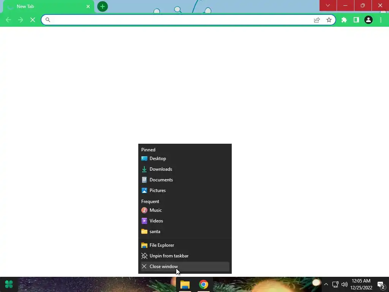This screenshot has width=389, height=292.
Task: Open the notification center icon
Action: pyautogui.click(x=381, y=284)
